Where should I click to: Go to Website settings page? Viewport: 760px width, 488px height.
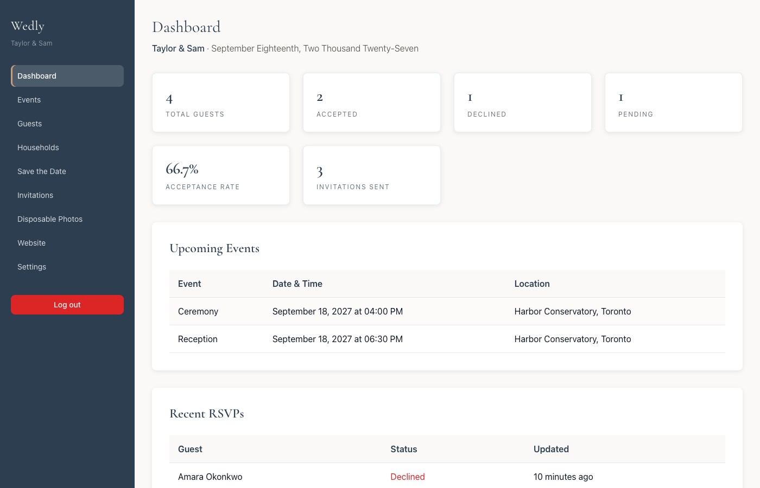coord(67,243)
